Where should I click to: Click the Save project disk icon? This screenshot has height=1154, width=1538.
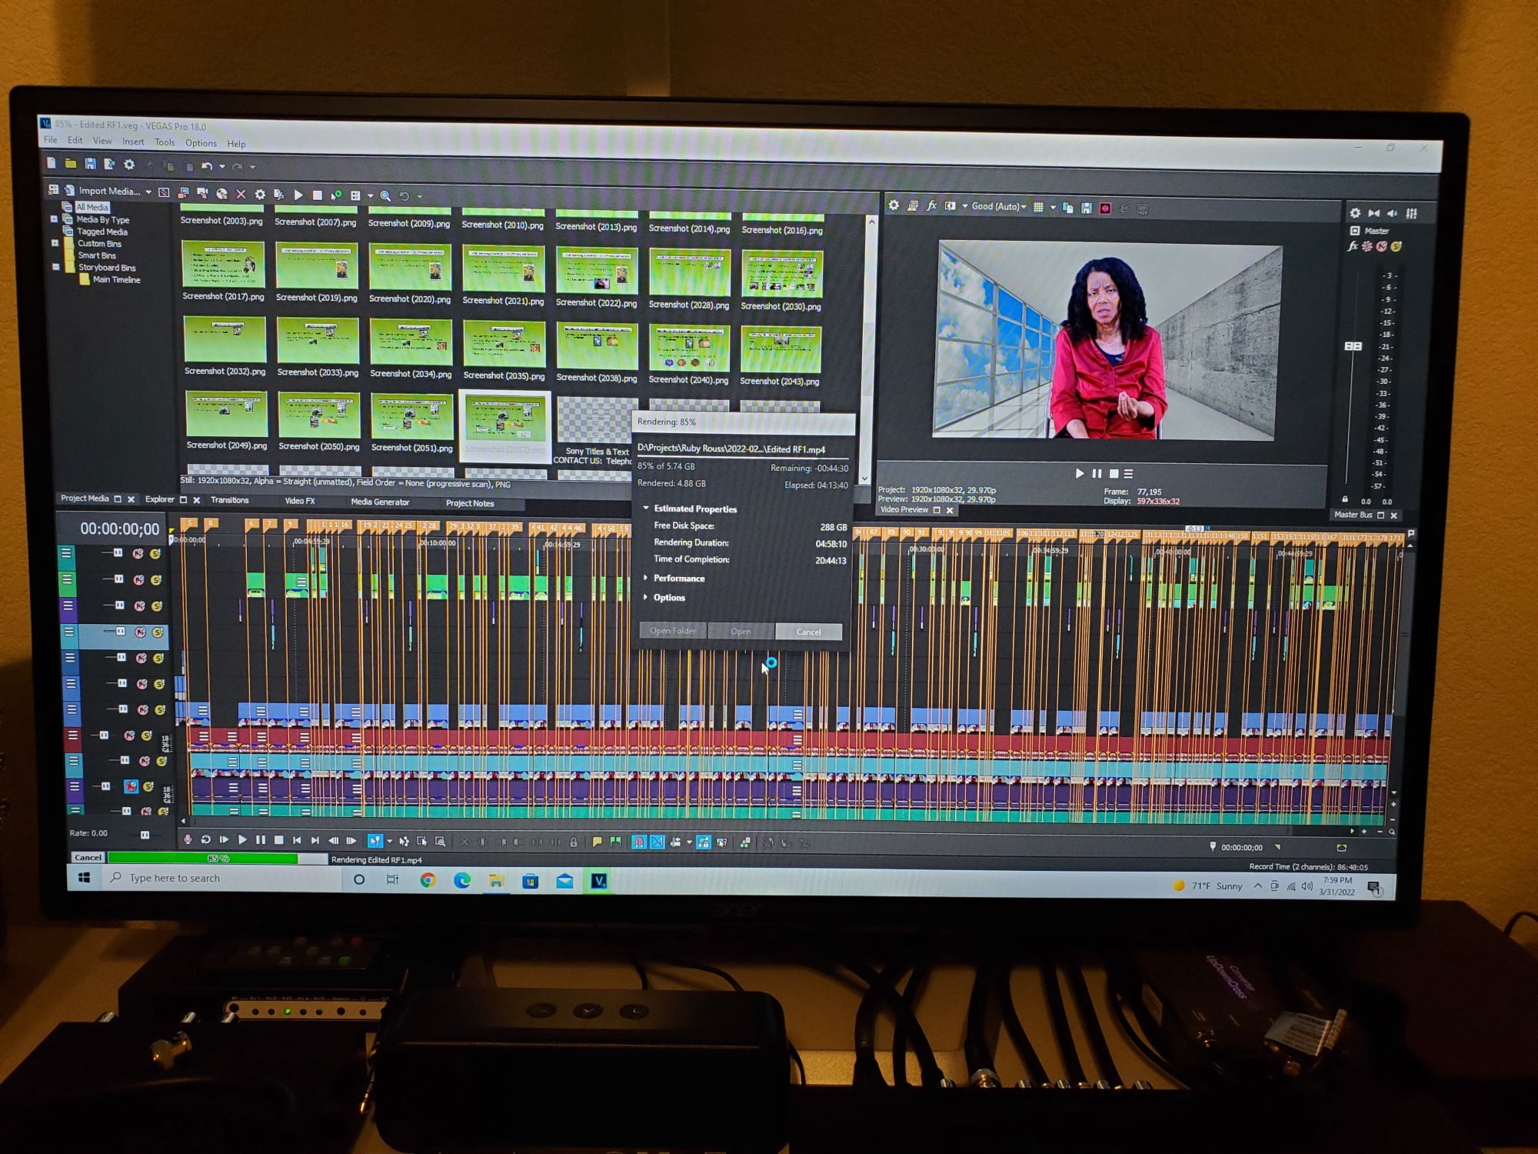[90, 164]
